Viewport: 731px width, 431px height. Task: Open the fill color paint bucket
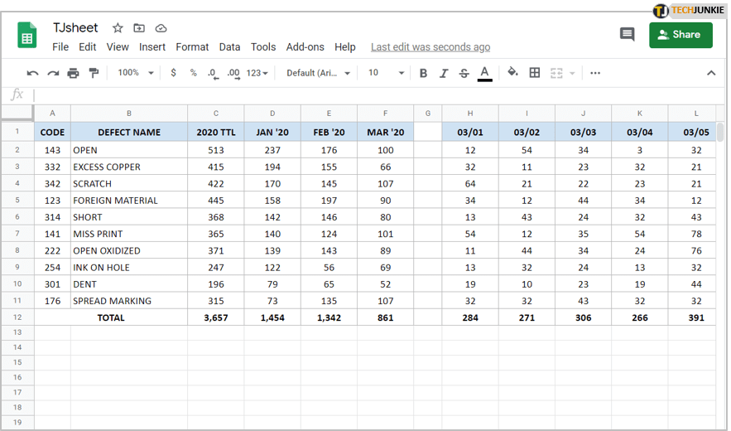(x=512, y=73)
